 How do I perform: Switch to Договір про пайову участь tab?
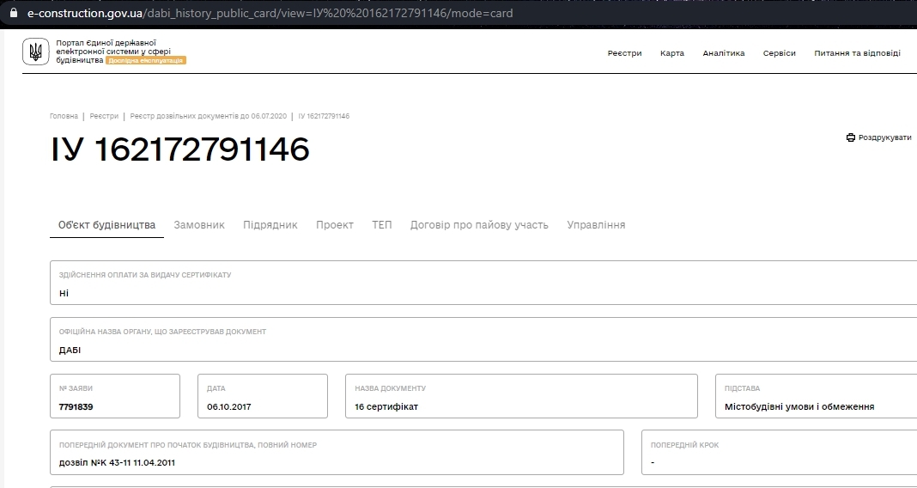pyautogui.click(x=479, y=225)
